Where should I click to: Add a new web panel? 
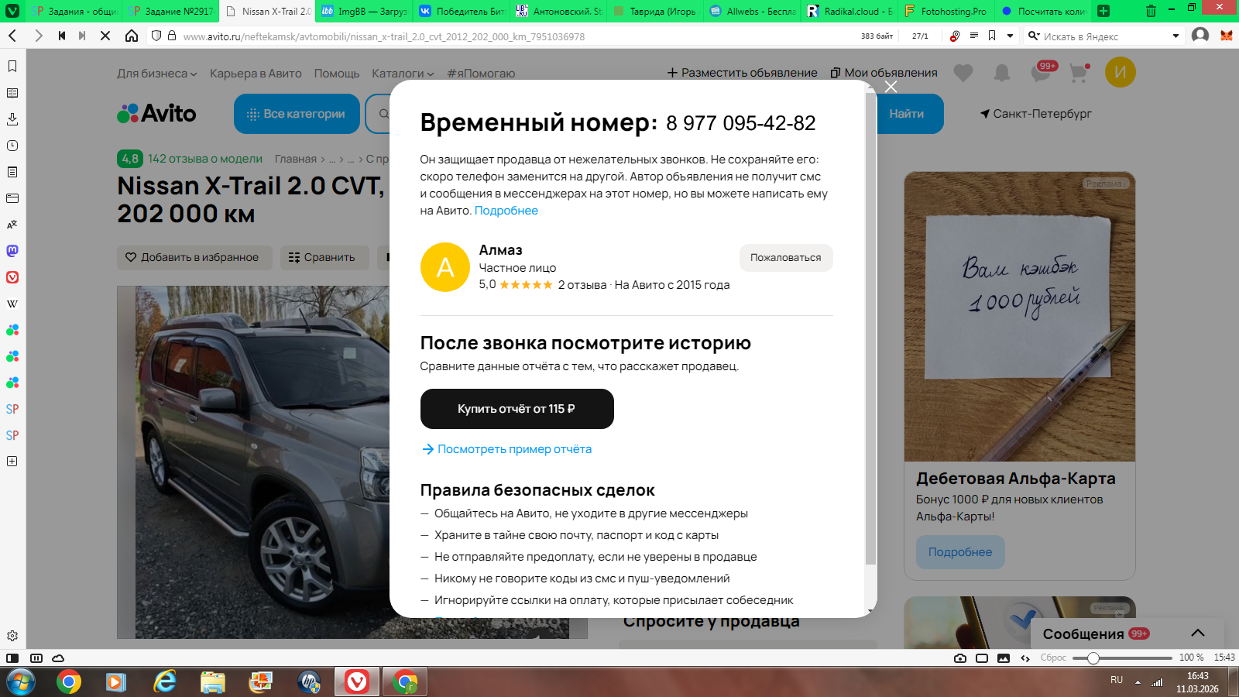coord(12,462)
